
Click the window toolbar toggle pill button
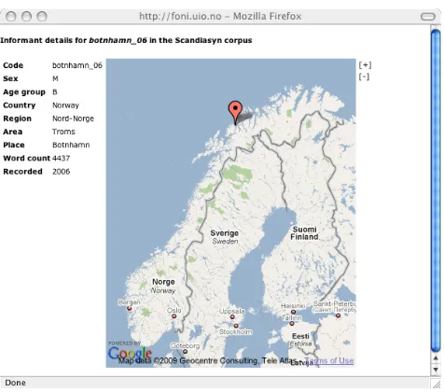tap(428, 16)
